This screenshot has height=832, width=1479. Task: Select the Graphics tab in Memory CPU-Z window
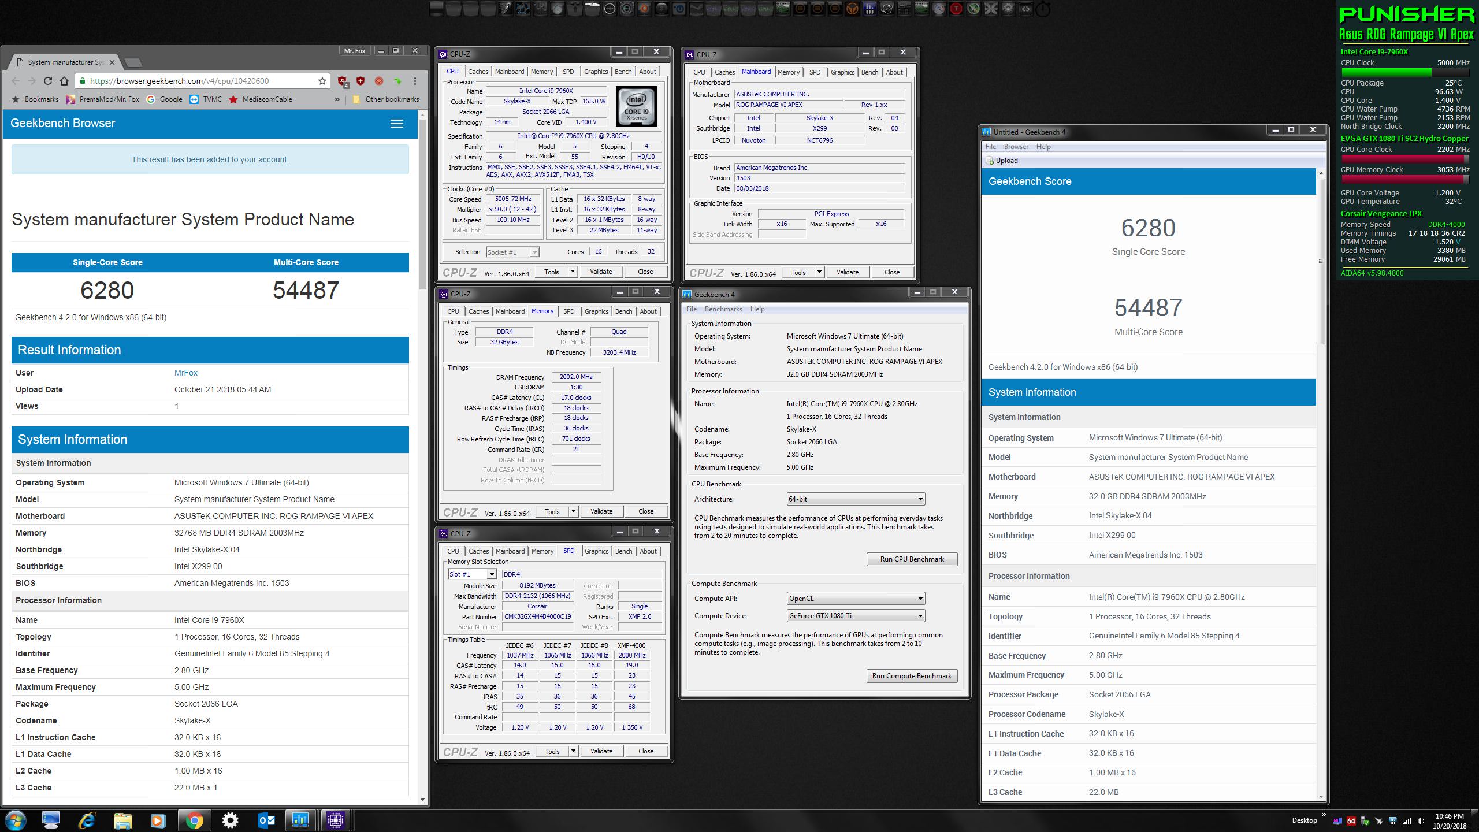tap(596, 311)
